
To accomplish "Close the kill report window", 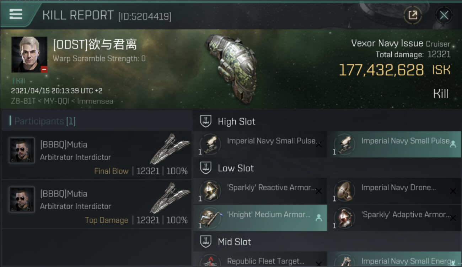I will 444,15.
